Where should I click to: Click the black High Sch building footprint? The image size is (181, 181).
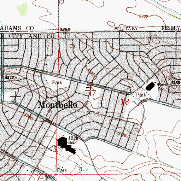[66, 145]
